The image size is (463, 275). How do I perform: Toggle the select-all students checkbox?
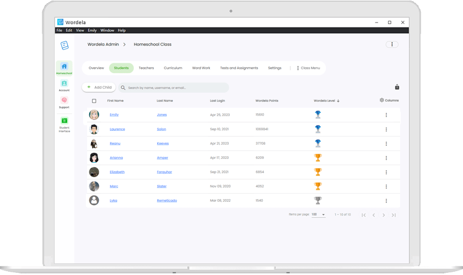[x=94, y=101]
